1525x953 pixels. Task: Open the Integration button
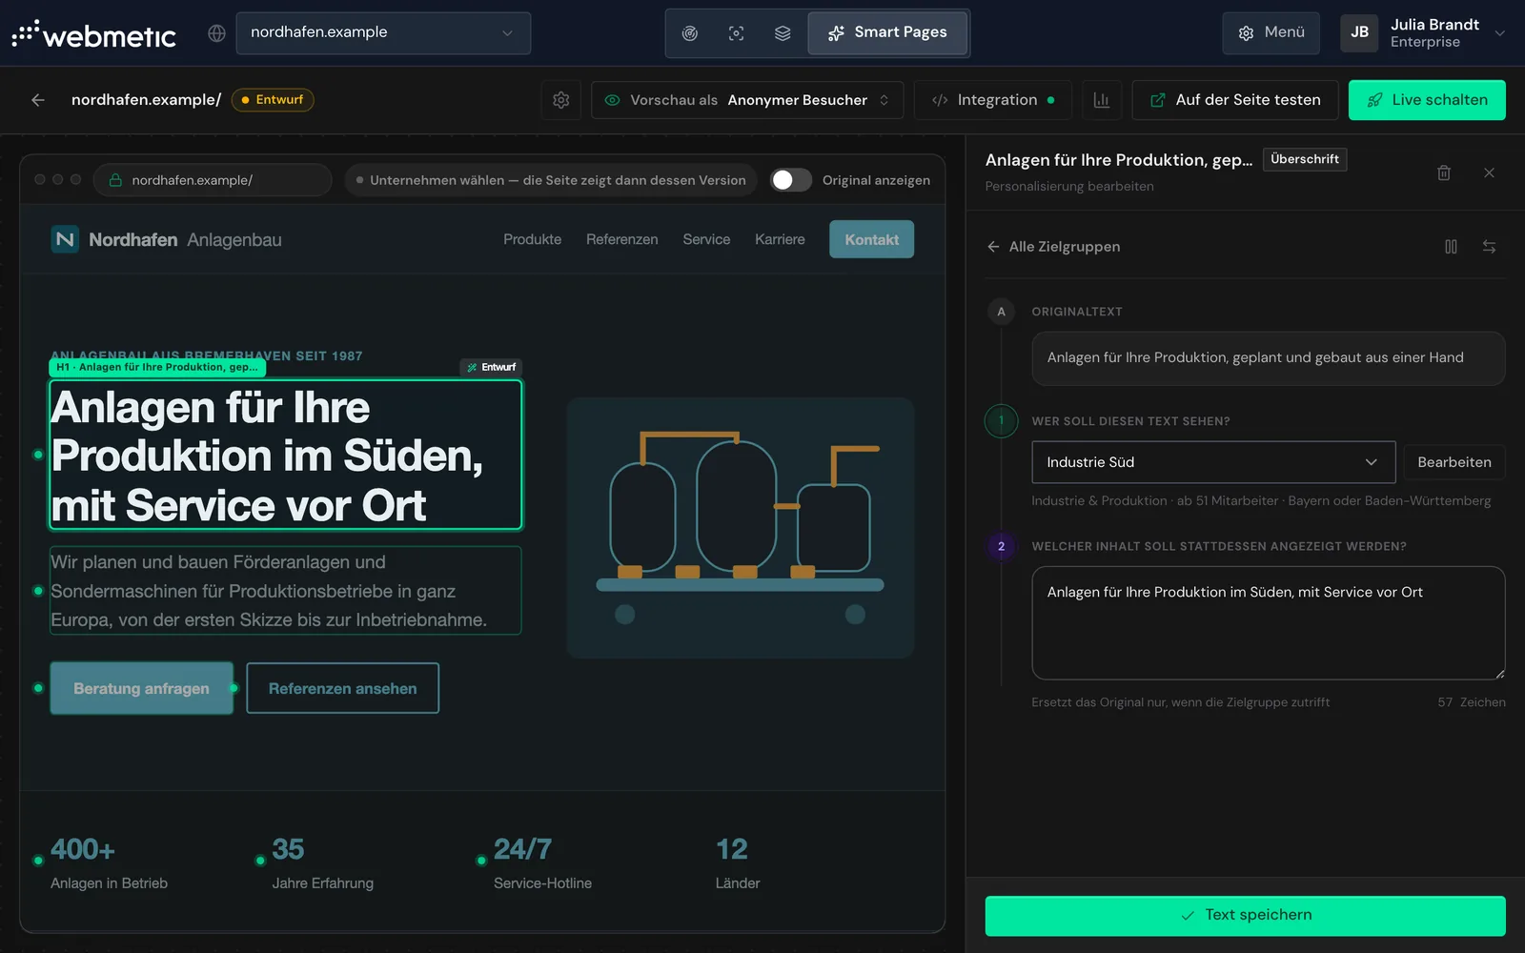click(x=993, y=100)
